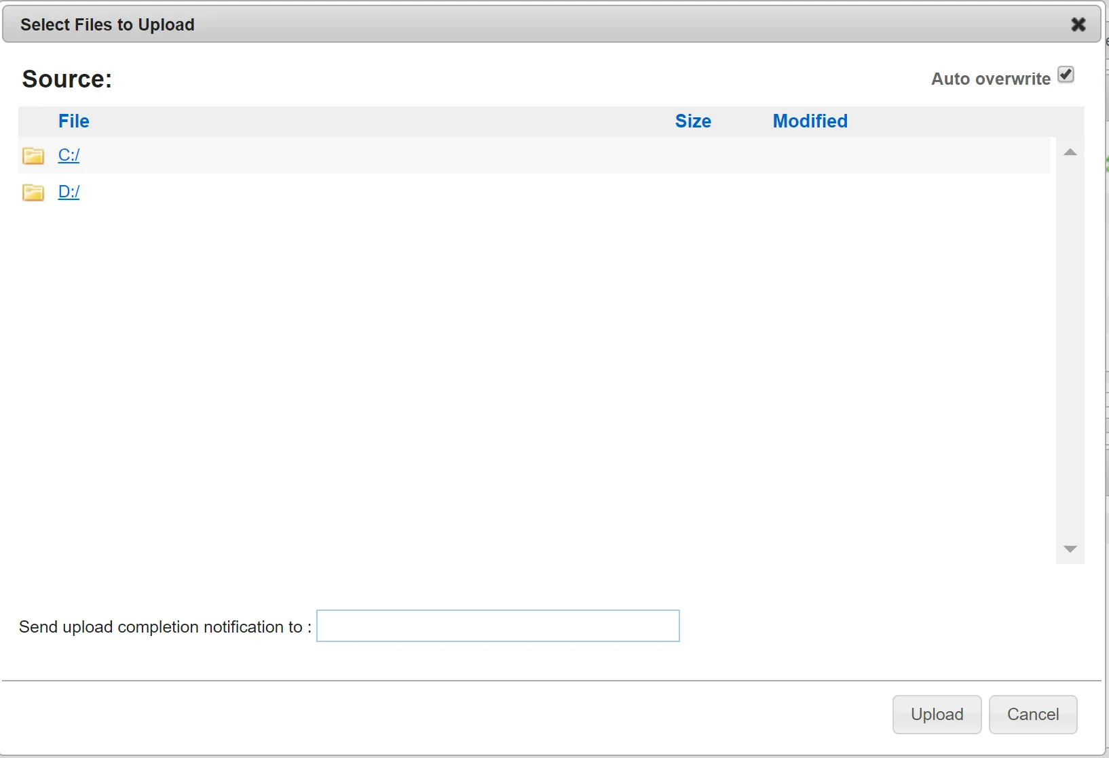1109x758 pixels.
Task: Open the D:/ drive link
Action: coord(69,192)
